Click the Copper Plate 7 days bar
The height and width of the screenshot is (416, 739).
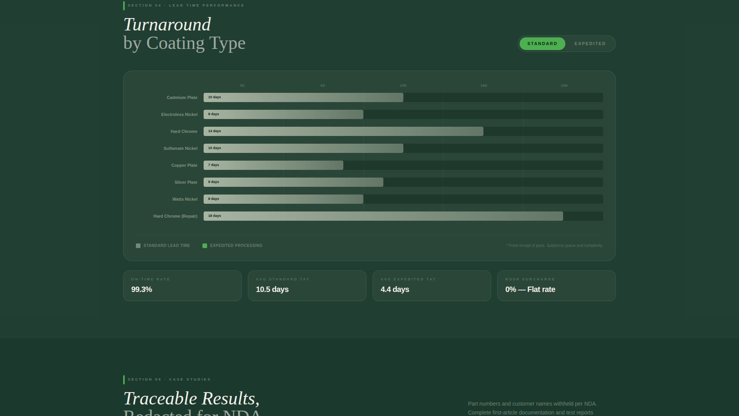[x=273, y=165]
